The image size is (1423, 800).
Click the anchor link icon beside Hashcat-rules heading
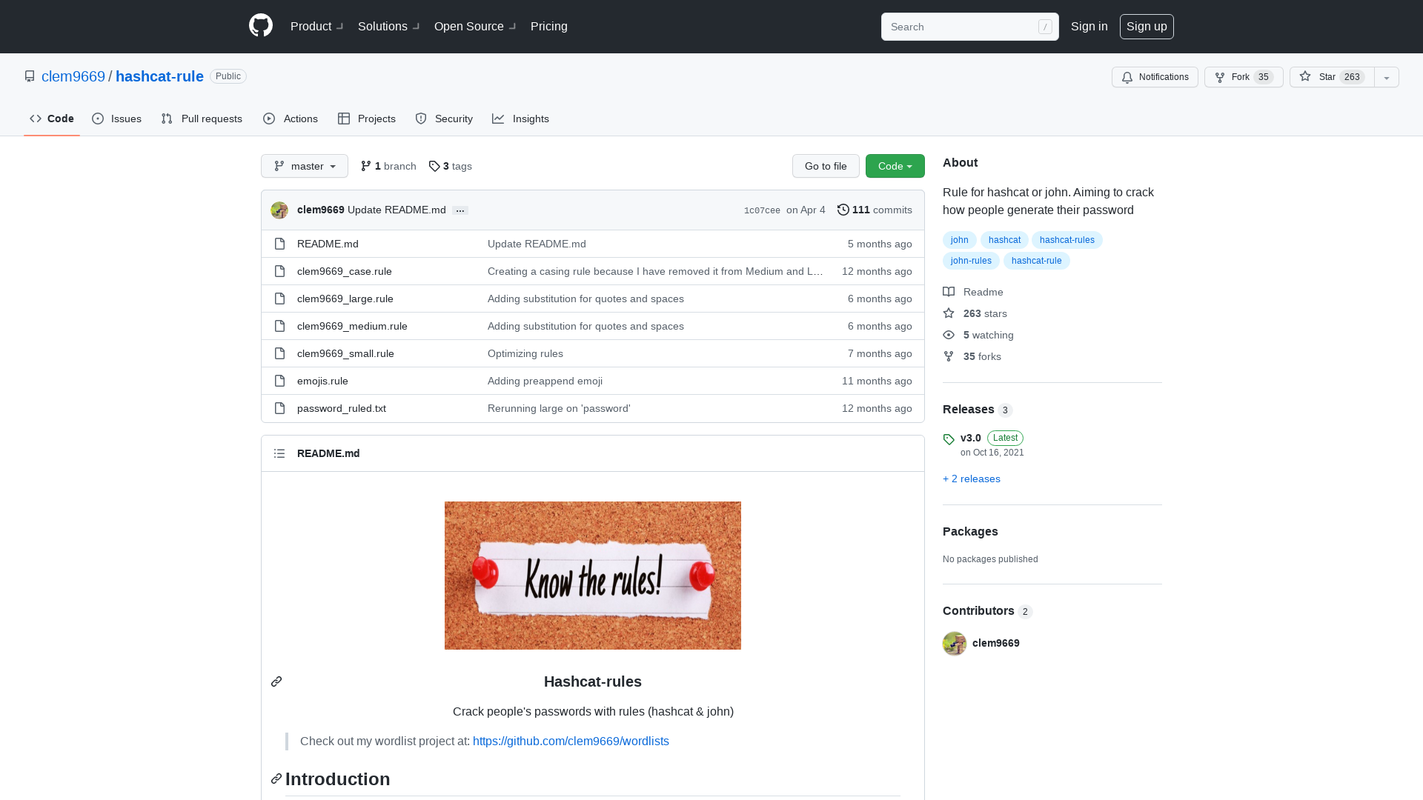tap(276, 681)
